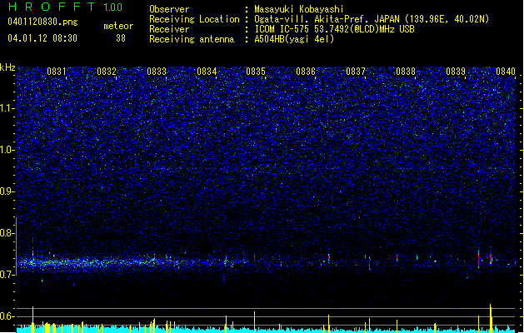Image resolution: width=524 pixels, height=333 pixels.
Task: Click the Ogata-vill. Akita-Pref. JAPAN location line
Action: [x=372, y=19]
